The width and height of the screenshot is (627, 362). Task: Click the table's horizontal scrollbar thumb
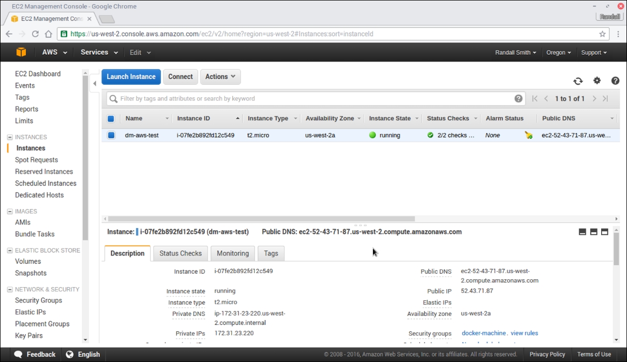pos(261,219)
